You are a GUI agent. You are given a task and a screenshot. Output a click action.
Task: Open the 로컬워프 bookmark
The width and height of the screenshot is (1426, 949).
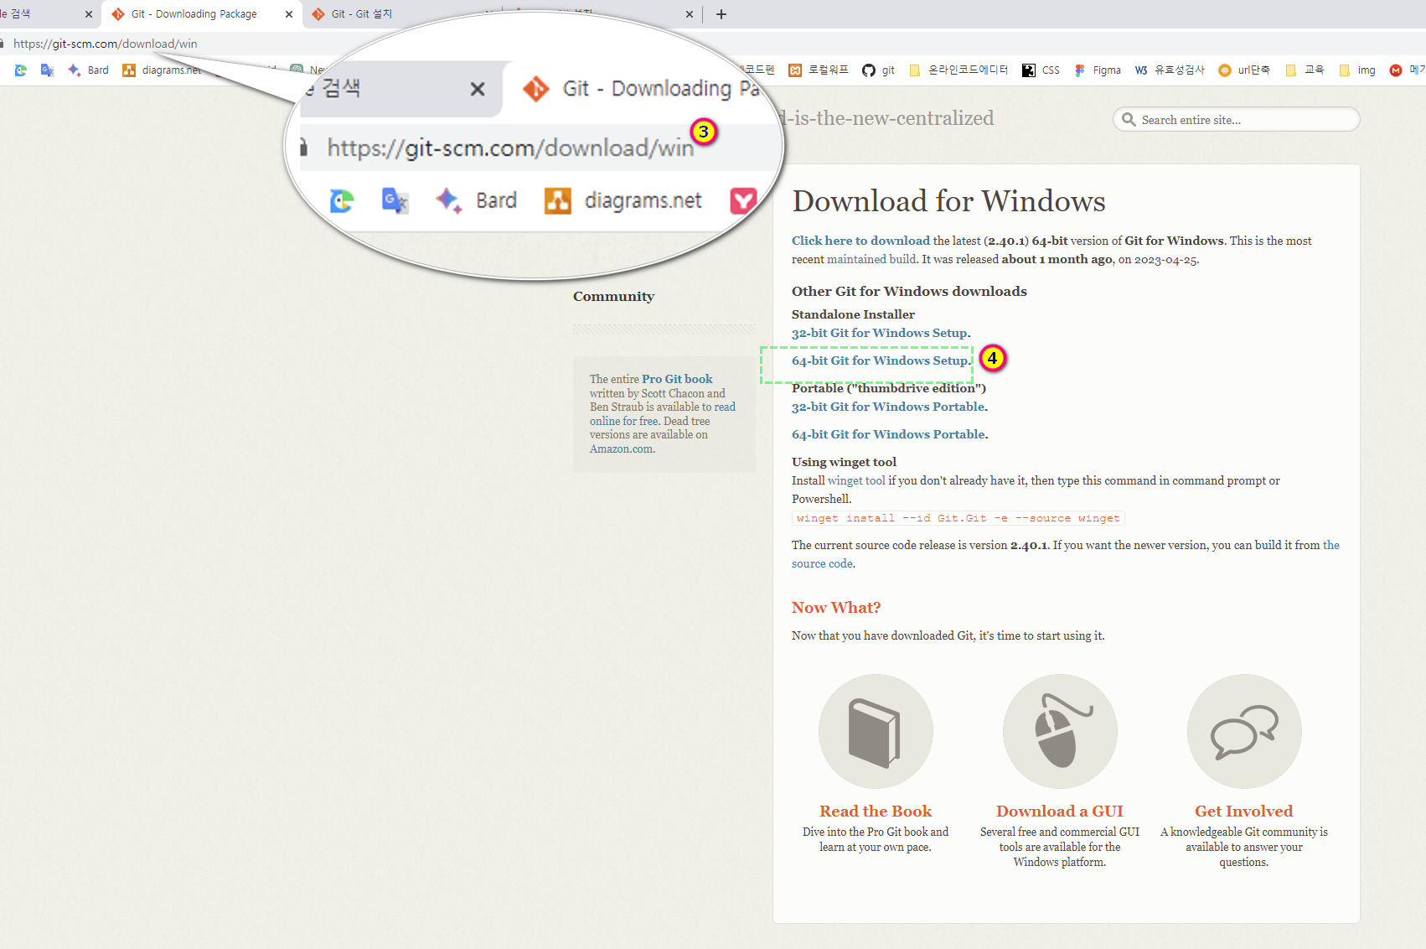point(819,70)
